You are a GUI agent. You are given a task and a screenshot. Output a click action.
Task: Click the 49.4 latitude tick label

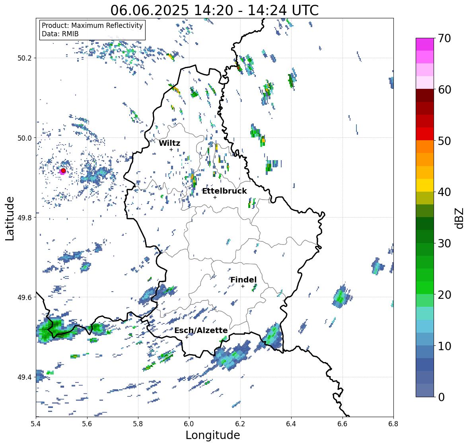click(24, 377)
